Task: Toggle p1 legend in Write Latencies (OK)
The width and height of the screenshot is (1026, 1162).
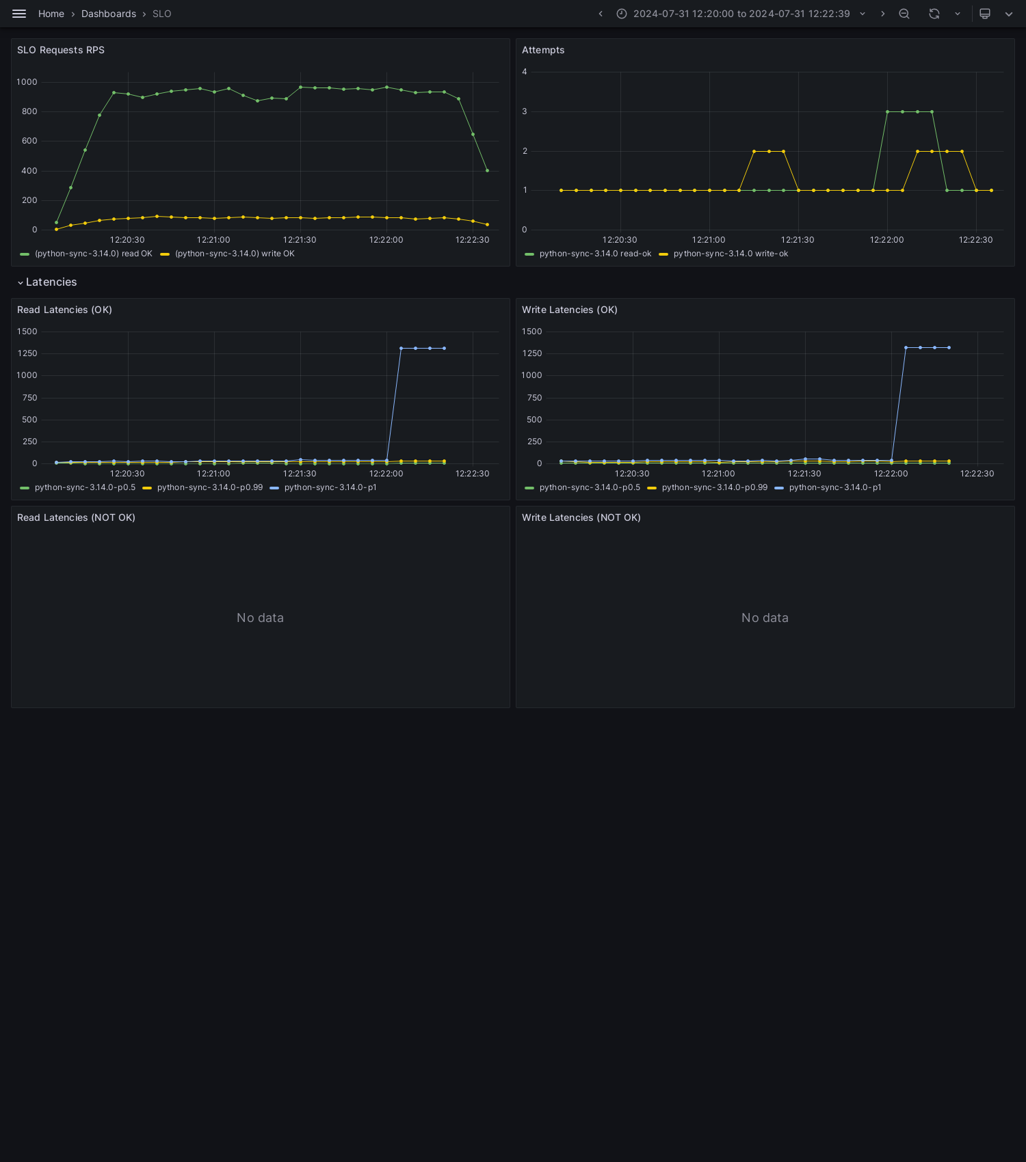Action: coord(835,487)
